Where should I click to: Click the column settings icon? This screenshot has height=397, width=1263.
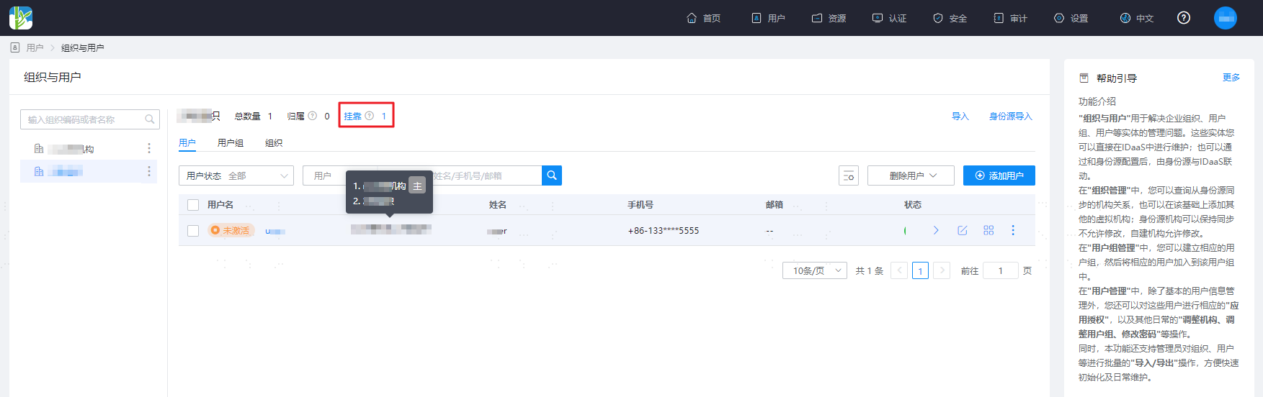[x=849, y=175]
